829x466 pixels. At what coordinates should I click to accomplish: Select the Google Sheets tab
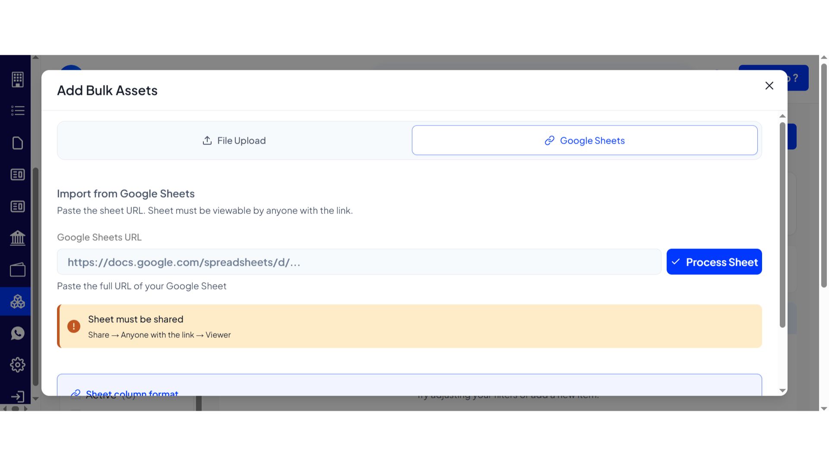[x=584, y=141]
